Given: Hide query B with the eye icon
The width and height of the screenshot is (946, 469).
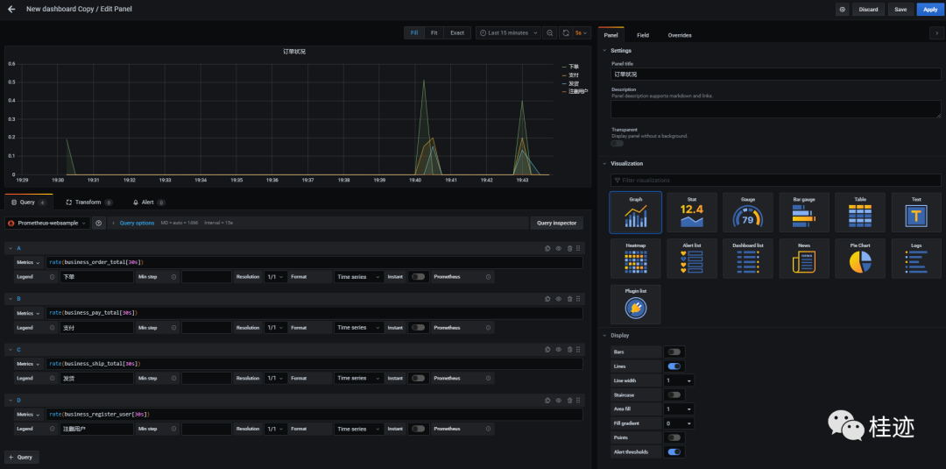Looking at the screenshot, I should [559, 299].
